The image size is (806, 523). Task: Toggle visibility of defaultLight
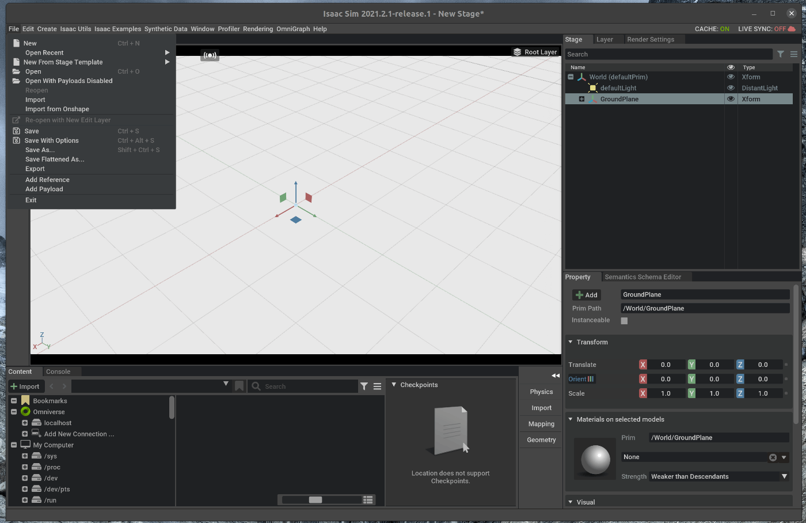(x=731, y=88)
